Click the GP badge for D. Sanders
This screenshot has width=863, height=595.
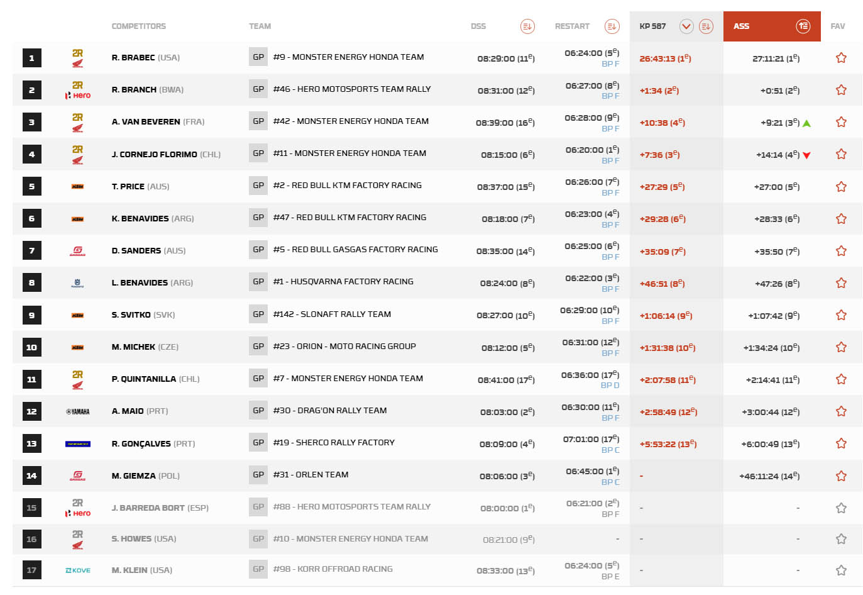[258, 250]
